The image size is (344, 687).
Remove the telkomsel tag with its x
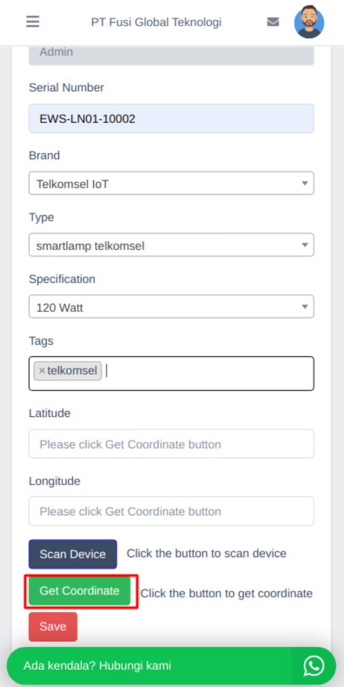[42, 371]
